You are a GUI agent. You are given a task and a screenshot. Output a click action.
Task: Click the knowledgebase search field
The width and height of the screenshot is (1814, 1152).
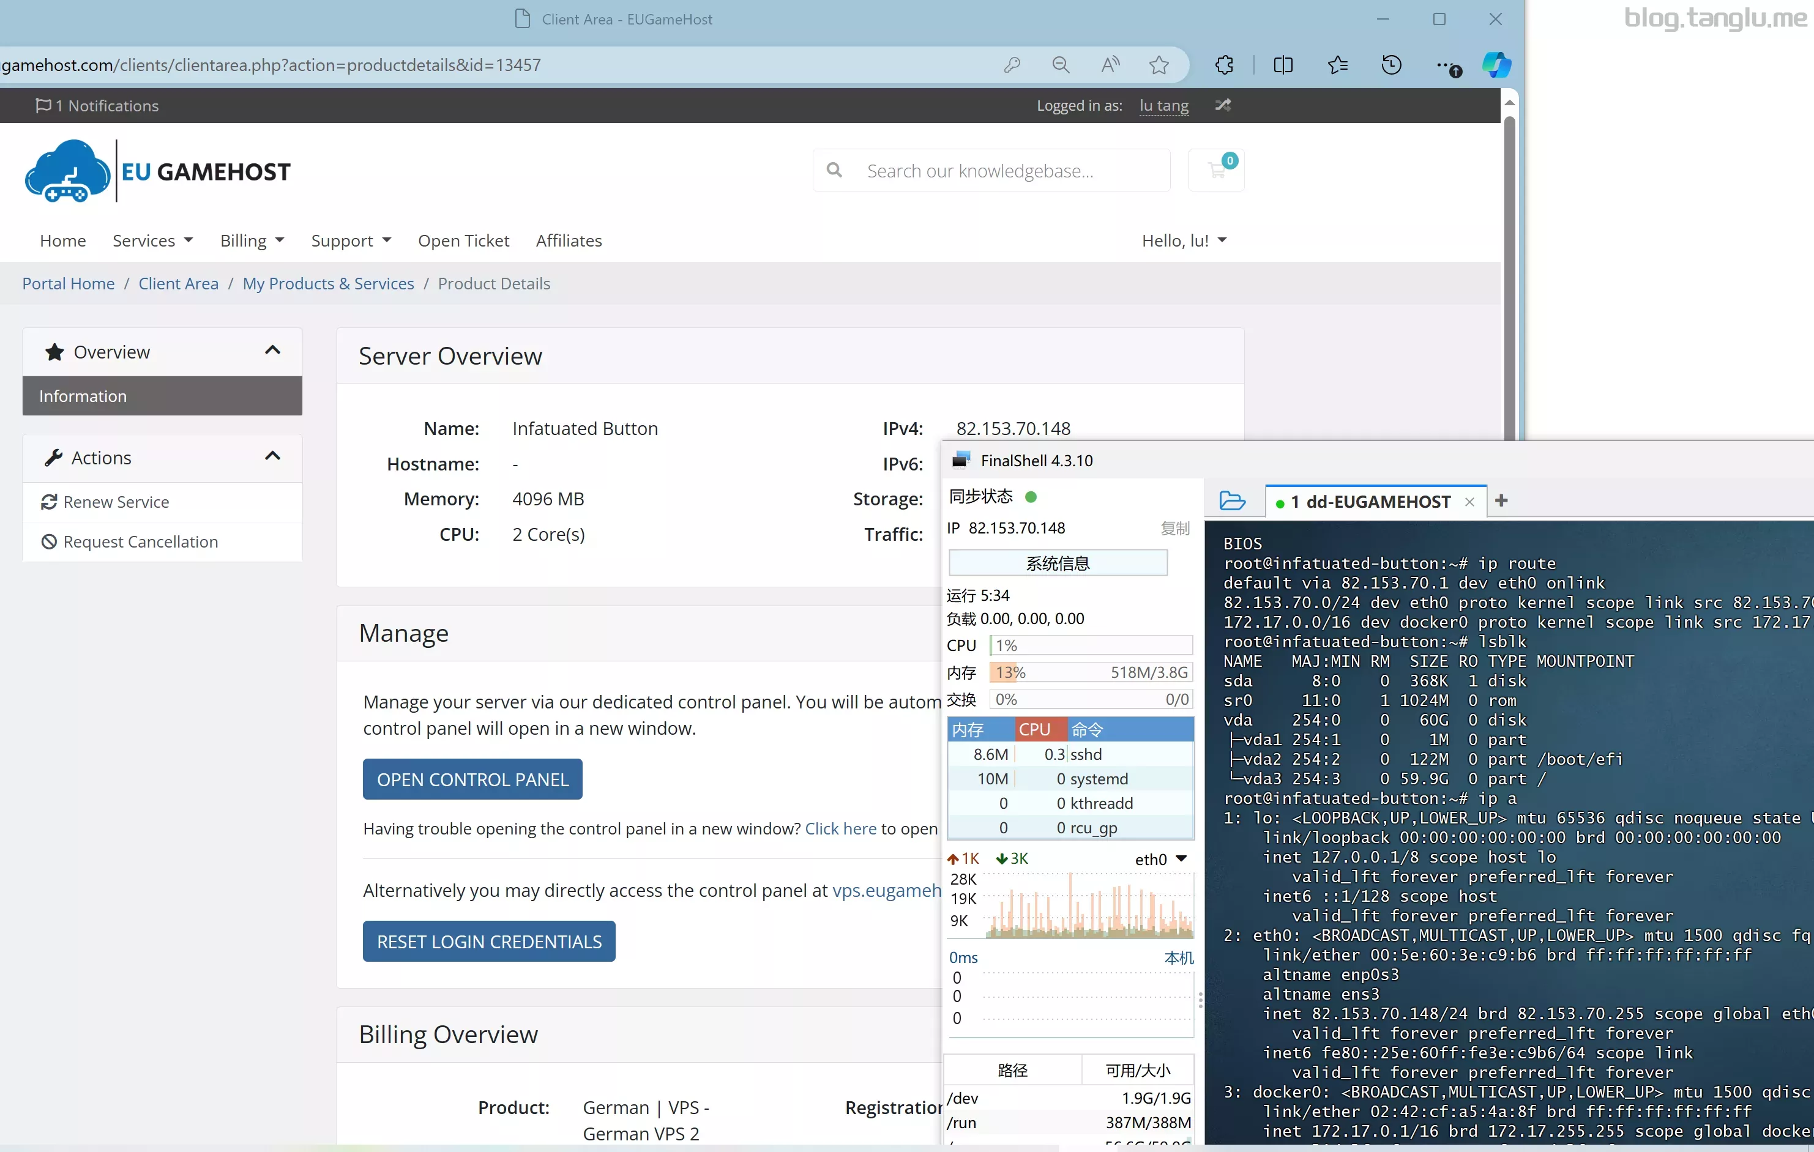click(x=991, y=170)
